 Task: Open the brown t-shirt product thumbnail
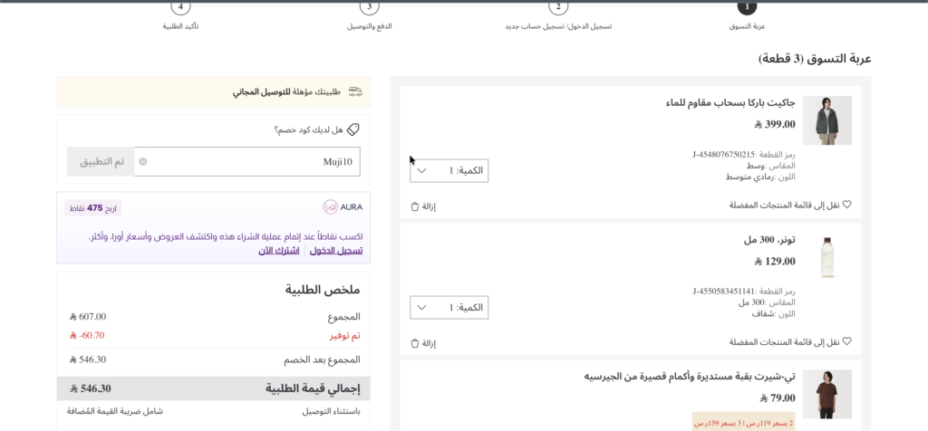pyautogui.click(x=826, y=395)
